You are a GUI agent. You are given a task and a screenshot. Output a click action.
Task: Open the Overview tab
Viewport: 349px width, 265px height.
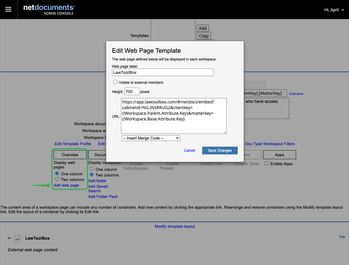click(x=70, y=155)
